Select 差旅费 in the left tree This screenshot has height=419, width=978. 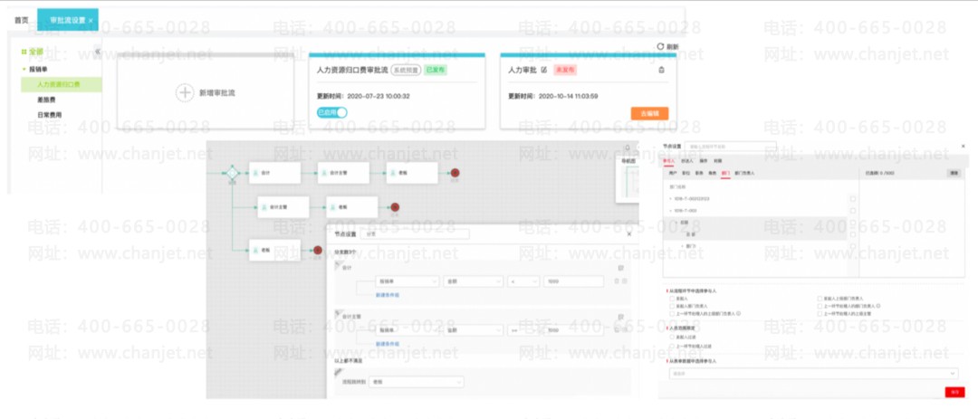(x=45, y=100)
